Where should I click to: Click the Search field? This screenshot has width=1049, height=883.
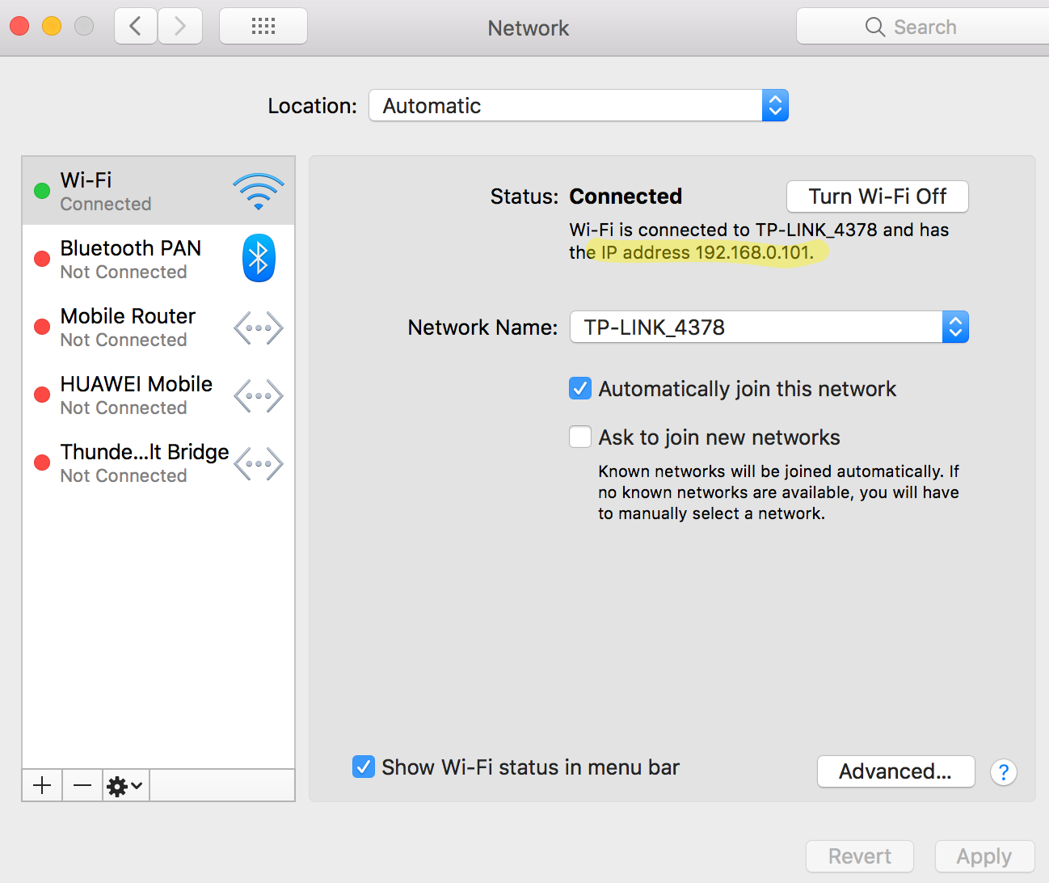click(923, 27)
